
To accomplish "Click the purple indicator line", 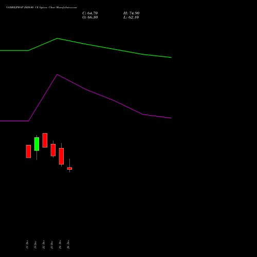I will (86, 89).
